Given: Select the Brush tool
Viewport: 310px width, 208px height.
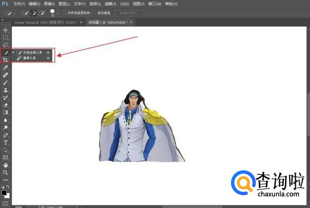Looking at the screenshot, I should [5, 83].
